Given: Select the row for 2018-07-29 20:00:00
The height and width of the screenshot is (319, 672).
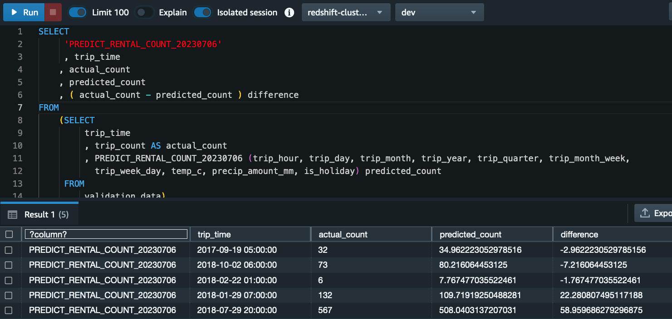Looking at the screenshot, I should click(9, 311).
